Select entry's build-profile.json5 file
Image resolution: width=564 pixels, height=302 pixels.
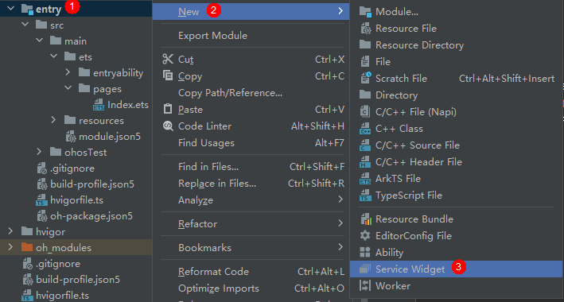pyautogui.click(x=92, y=184)
